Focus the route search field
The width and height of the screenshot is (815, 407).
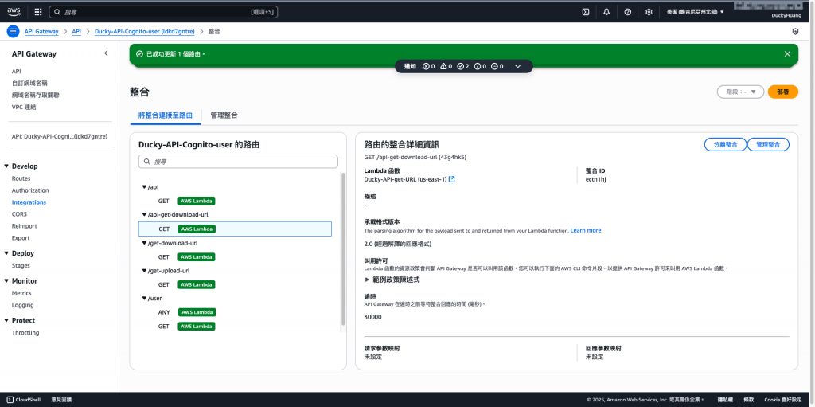tap(238, 162)
